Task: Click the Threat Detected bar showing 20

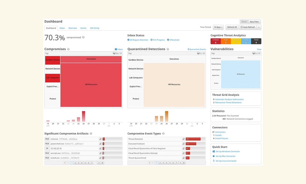Action: (193, 139)
